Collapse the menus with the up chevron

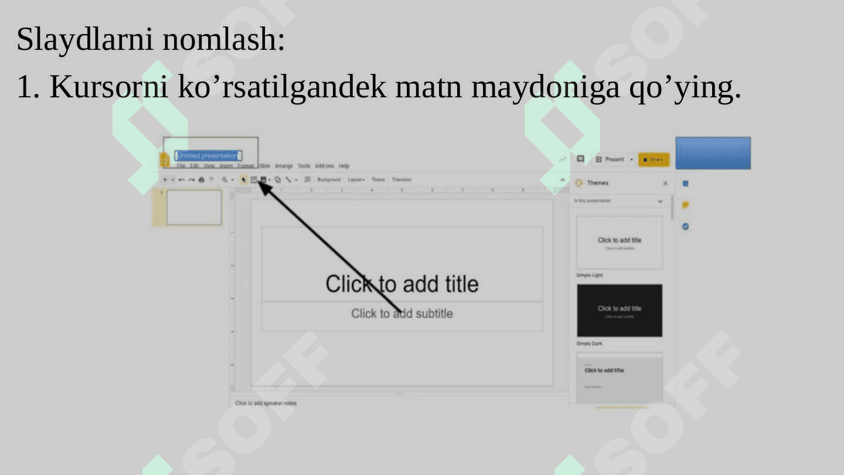tap(562, 180)
